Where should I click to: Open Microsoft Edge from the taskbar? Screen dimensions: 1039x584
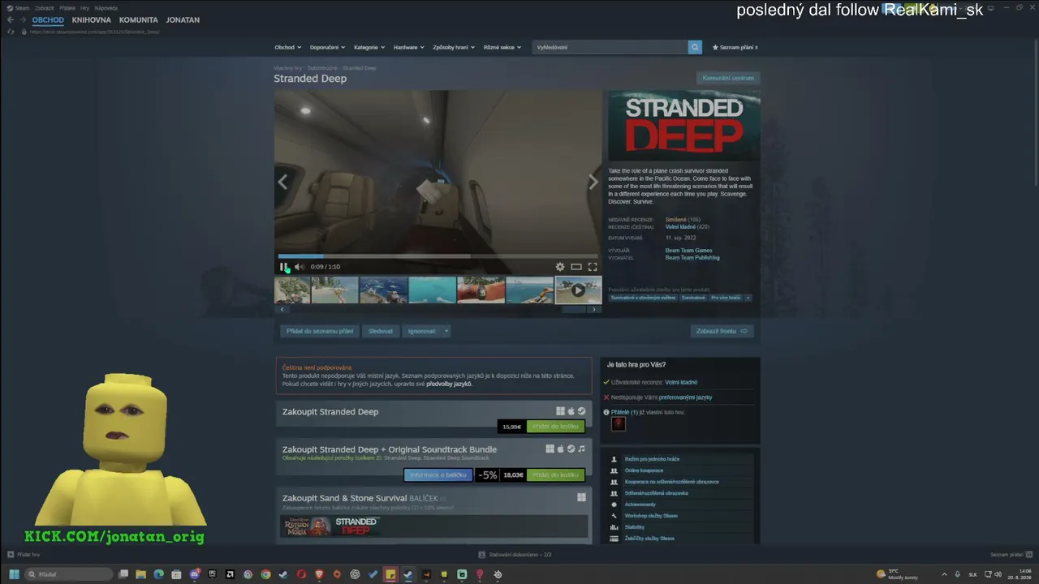pos(159,574)
